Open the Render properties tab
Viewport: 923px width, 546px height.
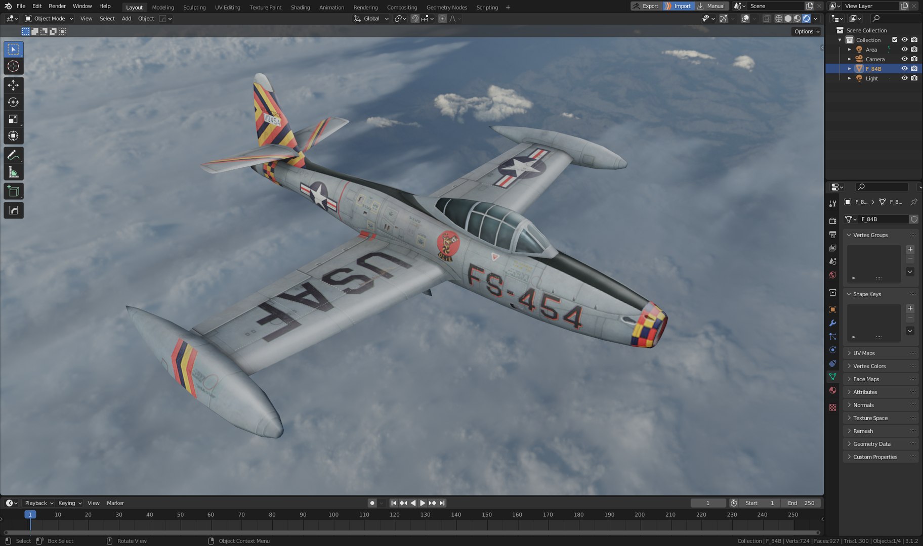[832, 221]
